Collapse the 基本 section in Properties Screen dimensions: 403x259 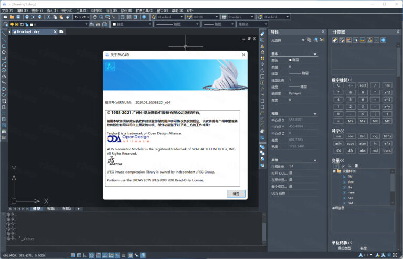pyautogui.click(x=315, y=54)
